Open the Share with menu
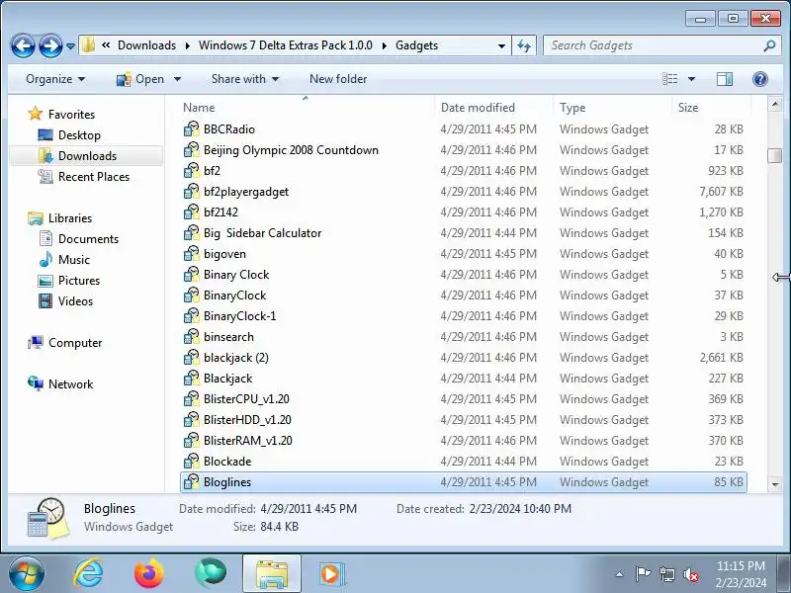Viewport: 791px width, 593px height. tap(245, 79)
